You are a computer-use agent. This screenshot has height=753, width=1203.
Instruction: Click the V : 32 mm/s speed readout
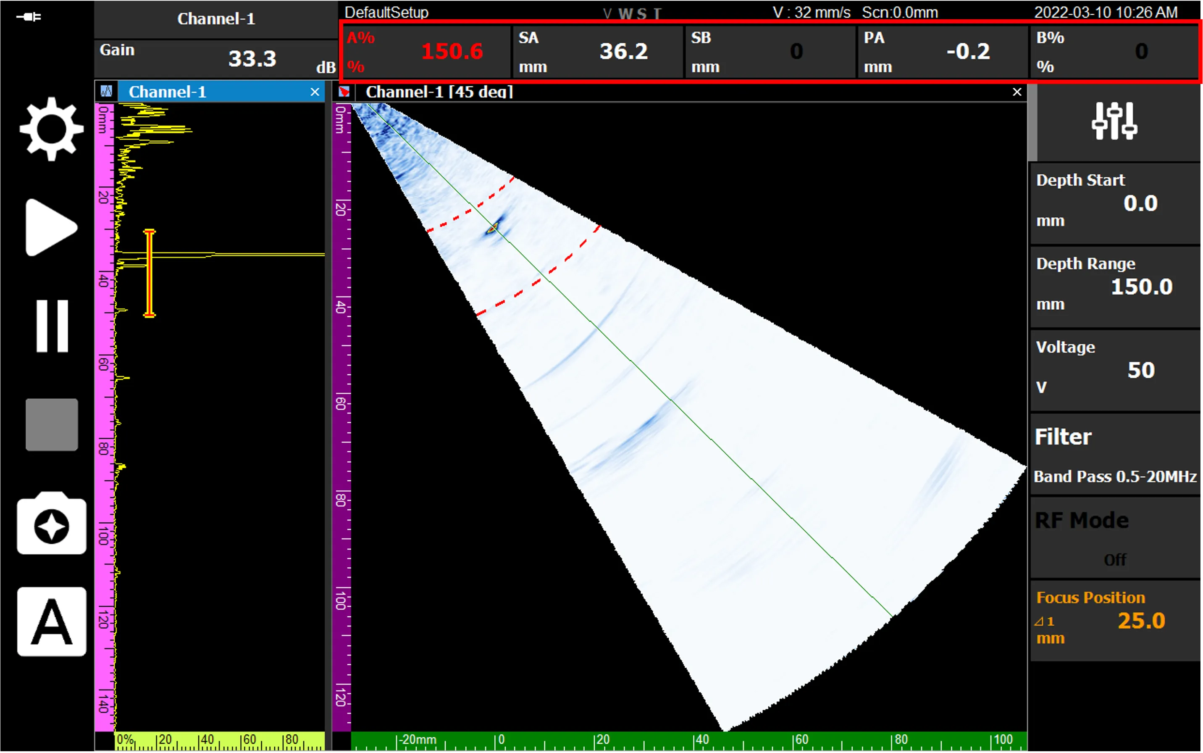[811, 12]
